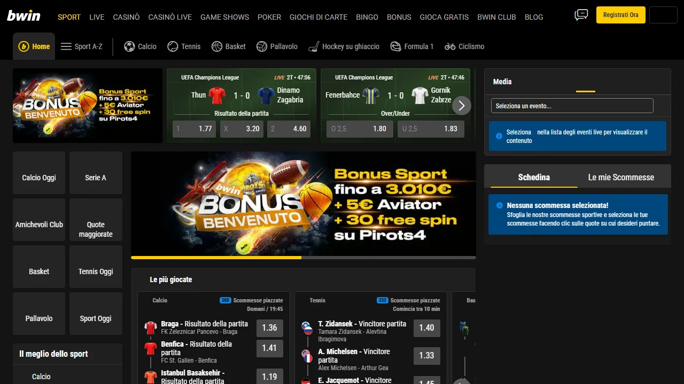The image size is (684, 384).
Task: Select the Pallavolo volleyball icon
Action: click(x=262, y=46)
